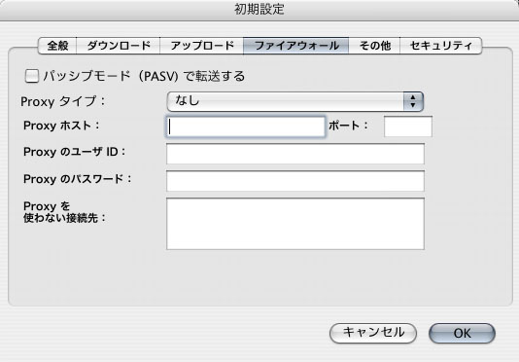Open the Proxy タイプ dropdown showing なし
The width and height of the screenshot is (519, 362).
pos(294,101)
